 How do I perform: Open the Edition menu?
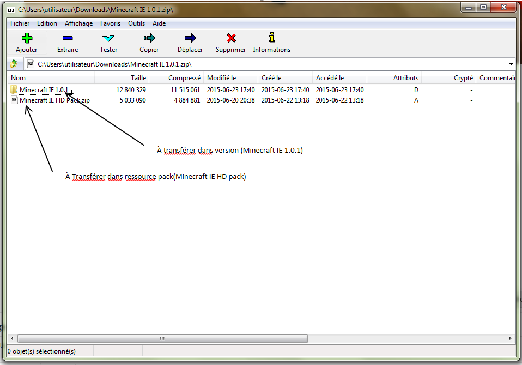(x=47, y=23)
